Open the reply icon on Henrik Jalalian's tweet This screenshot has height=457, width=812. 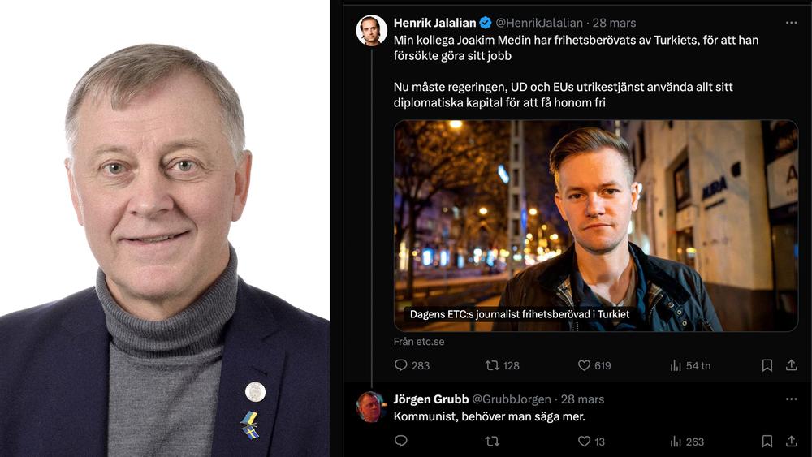[401, 365]
